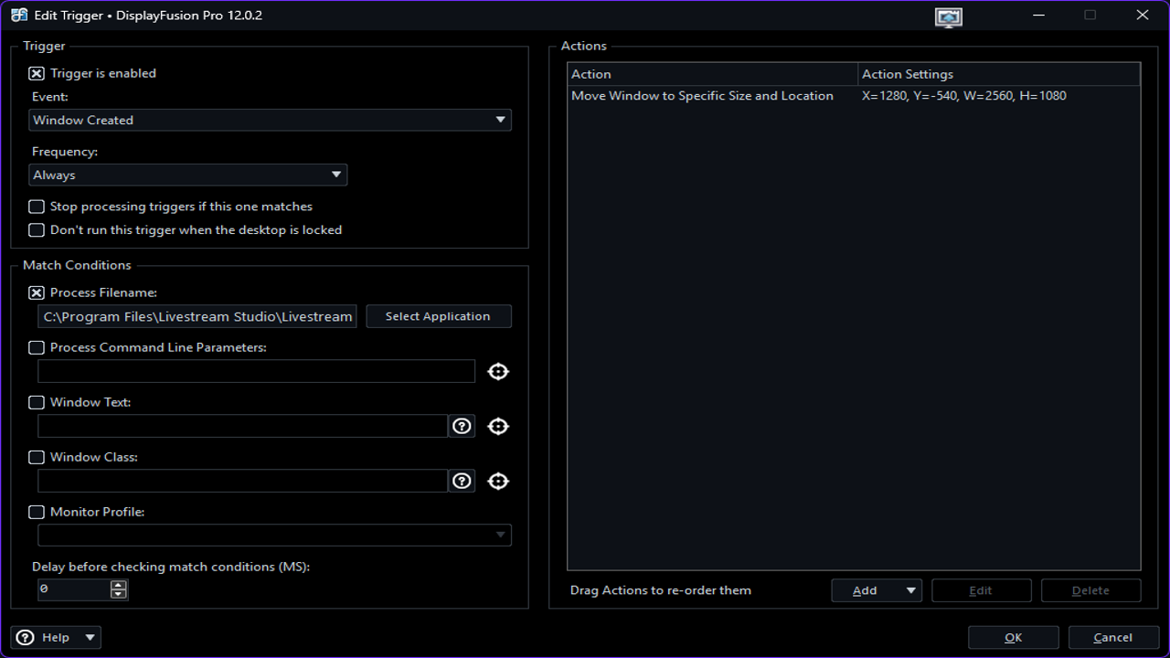Check the Window Text condition
1170x658 pixels.
(37, 403)
